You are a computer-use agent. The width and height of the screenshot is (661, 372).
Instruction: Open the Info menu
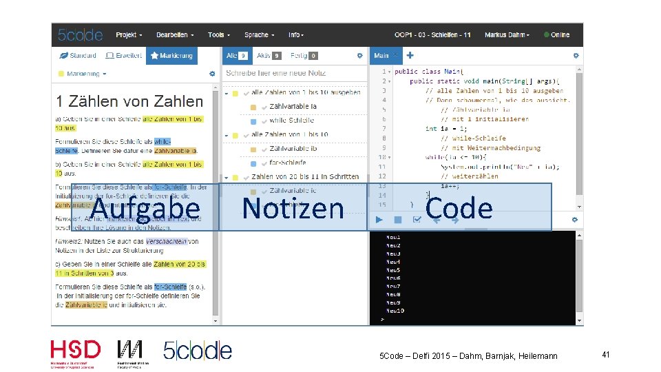[296, 35]
